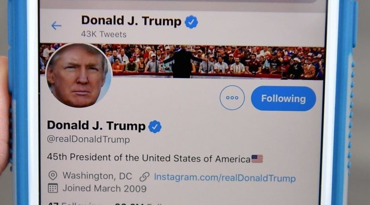
Task: Click the location pin icon
Action: coord(53,176)
